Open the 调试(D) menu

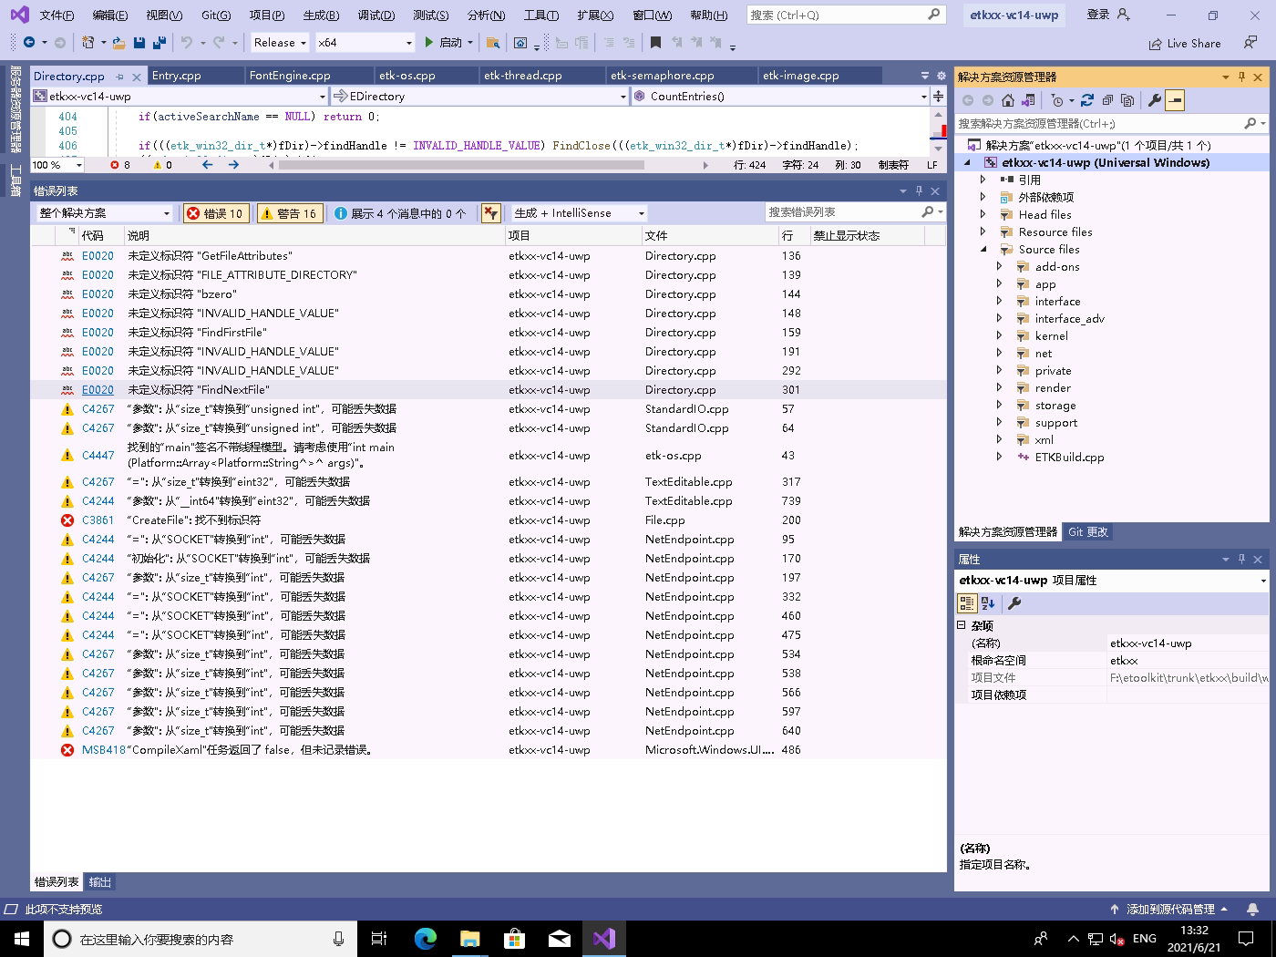point(376,15)
